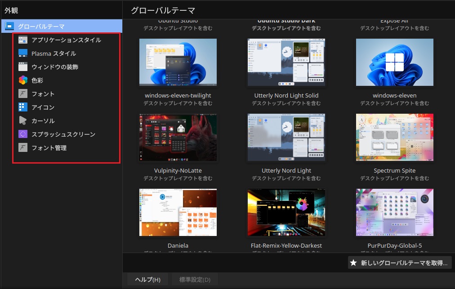Click the purple スプラッシュスクリーン icon
This screenshot has width=455, height=289.
tap(23, 134)
